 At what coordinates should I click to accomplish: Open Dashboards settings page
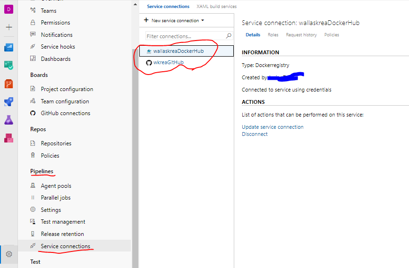coord(56,59)
